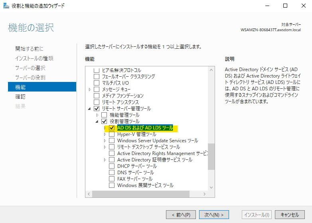Check the フェールオーバー クラスタリング checkbox

[96, 77]
